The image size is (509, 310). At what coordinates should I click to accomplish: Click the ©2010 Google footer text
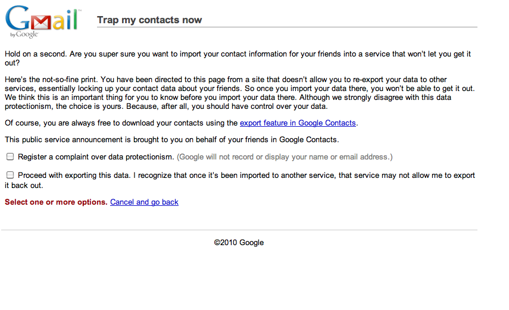coord(239,243)
